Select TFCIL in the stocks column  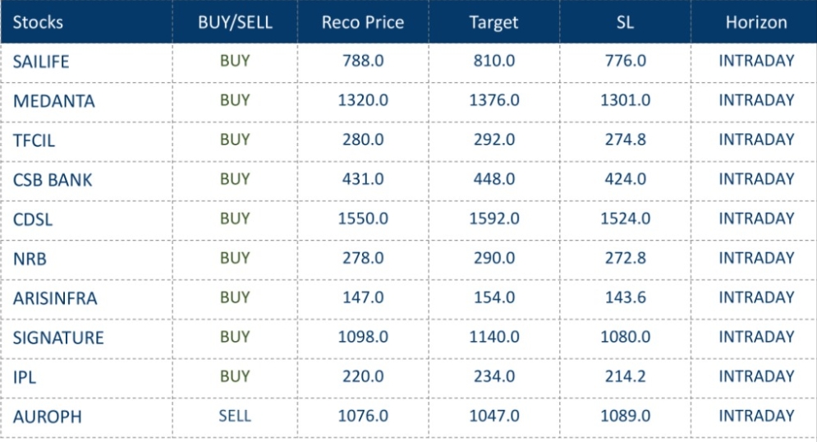[x=34, y=140]
